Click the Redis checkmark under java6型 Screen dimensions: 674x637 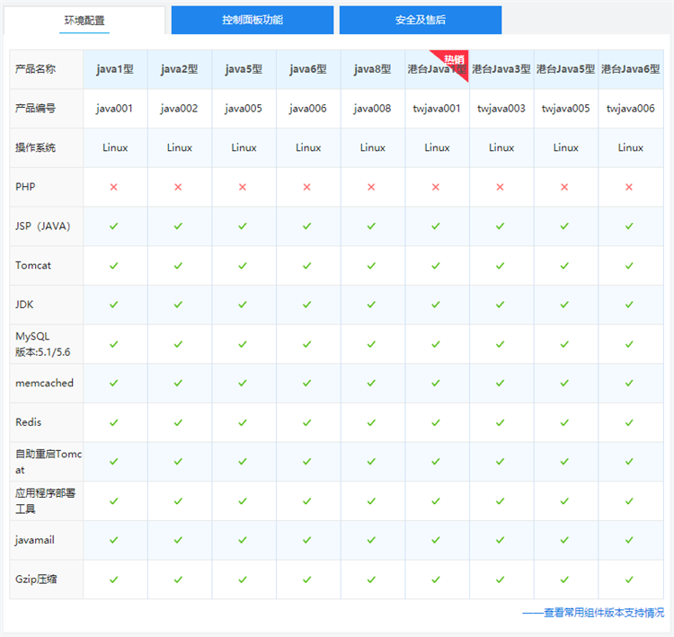pyautogui.click(x=307, y=422)
